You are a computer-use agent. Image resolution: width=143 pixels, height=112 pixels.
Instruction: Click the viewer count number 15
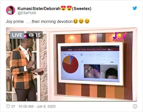coord(38,35)
